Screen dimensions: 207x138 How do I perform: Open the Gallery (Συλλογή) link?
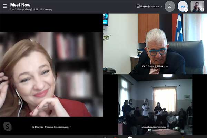(x=46, y=10)
